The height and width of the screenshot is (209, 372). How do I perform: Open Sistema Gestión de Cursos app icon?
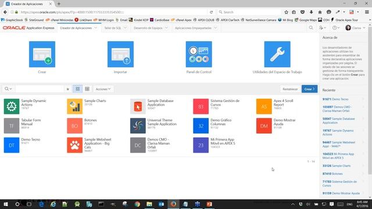(201, 106)
